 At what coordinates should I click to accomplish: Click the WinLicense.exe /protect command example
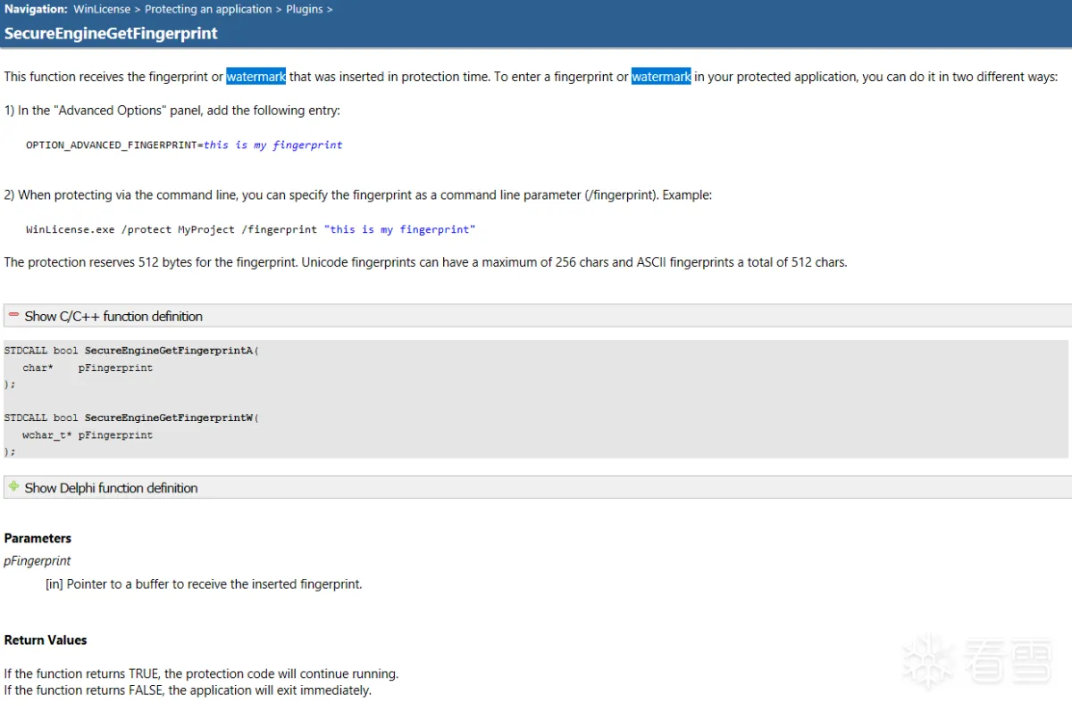click(250, 229)
